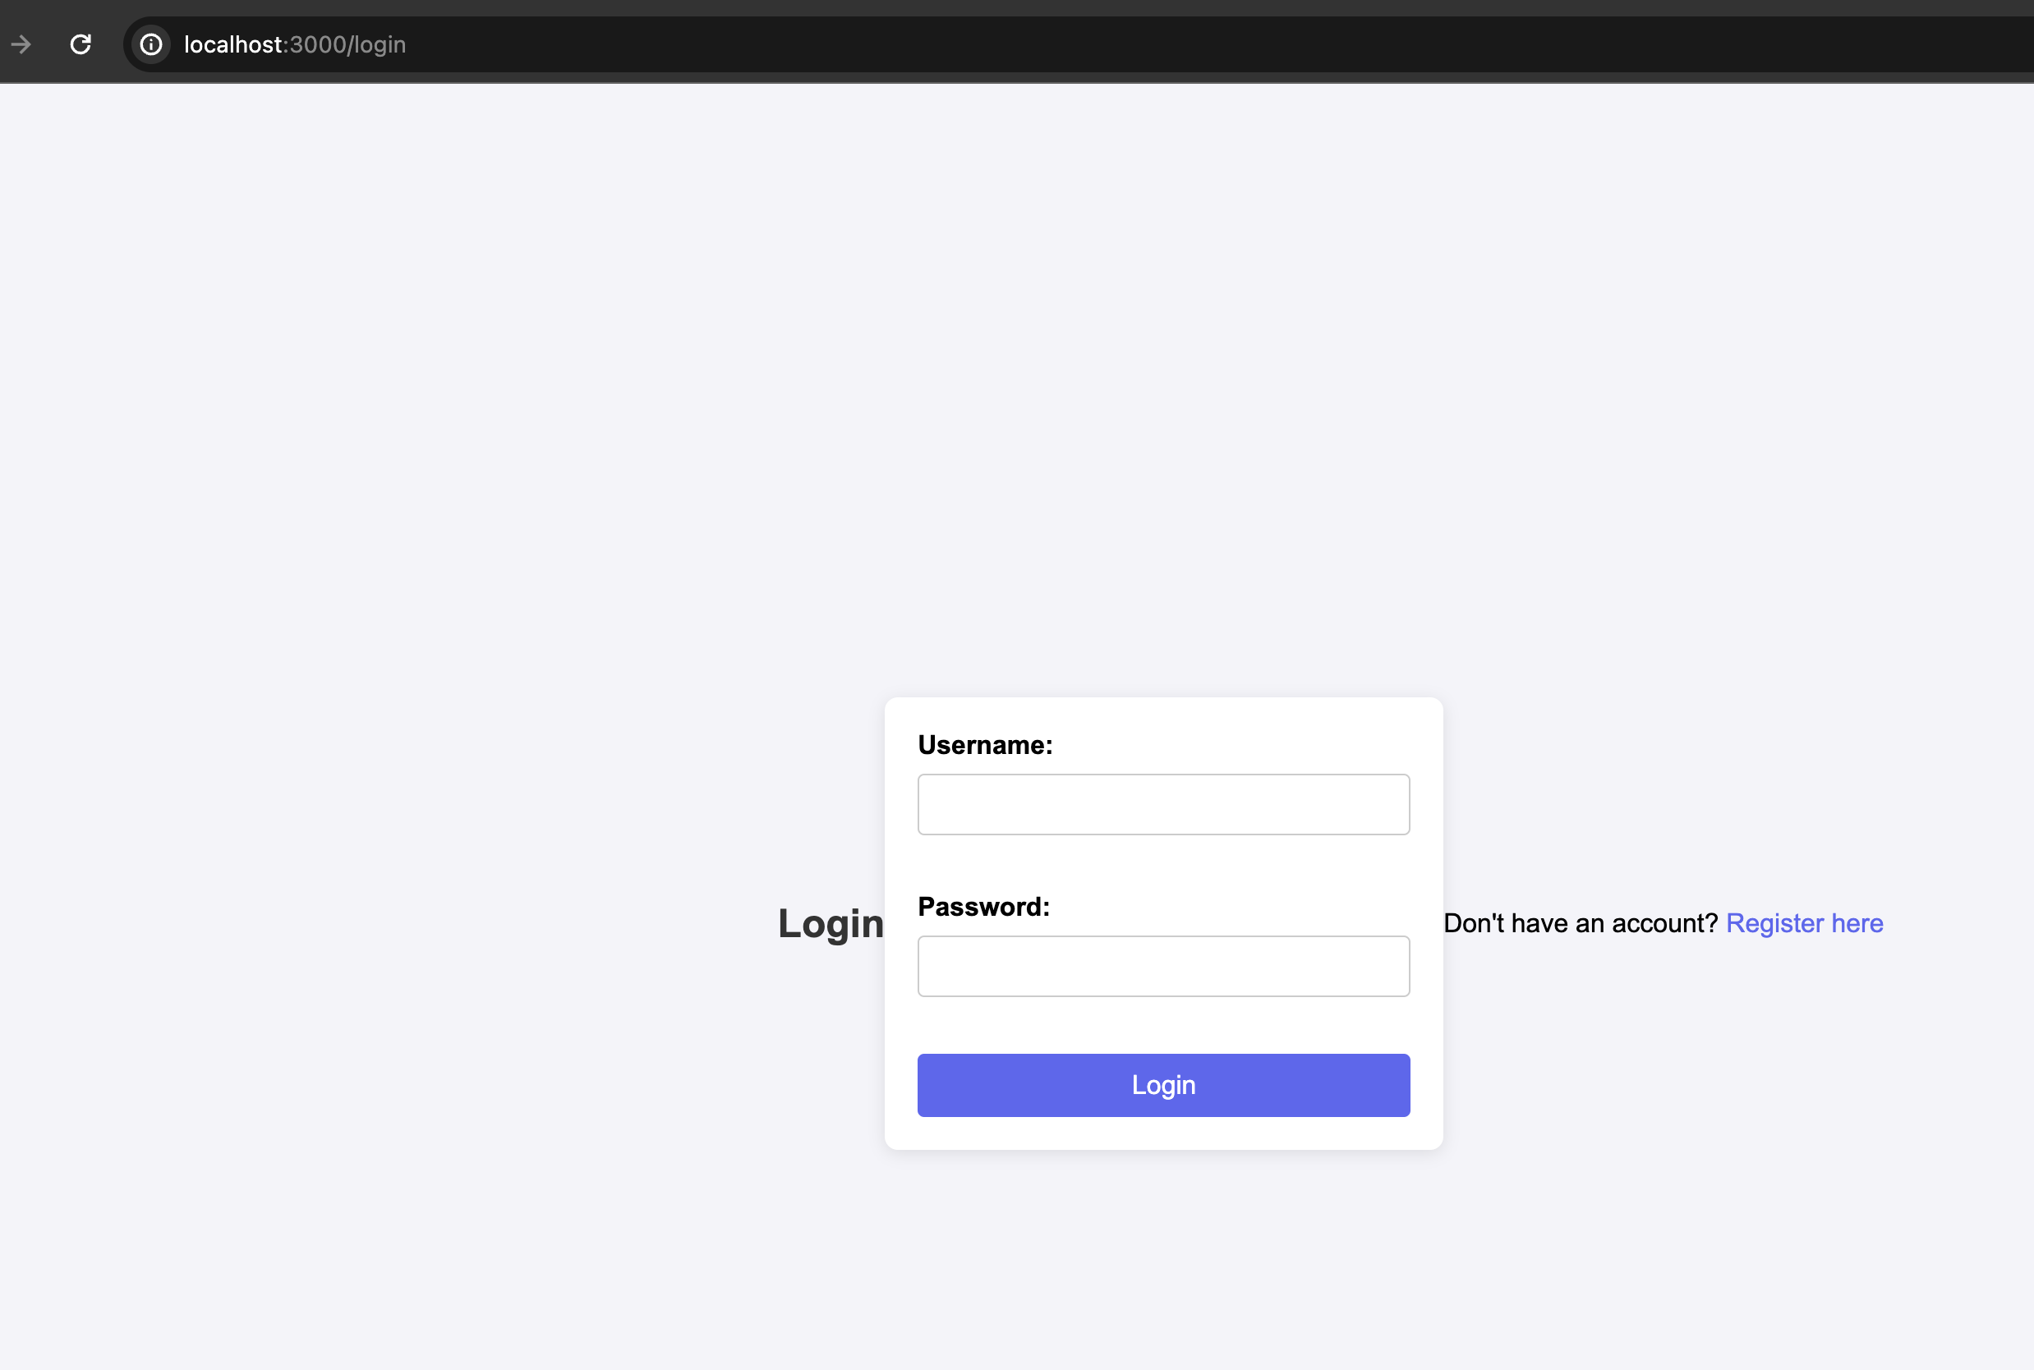Reload the page with the refresh icon
The width and height of the screenshot is (2034, 1370).
point(81,44)
